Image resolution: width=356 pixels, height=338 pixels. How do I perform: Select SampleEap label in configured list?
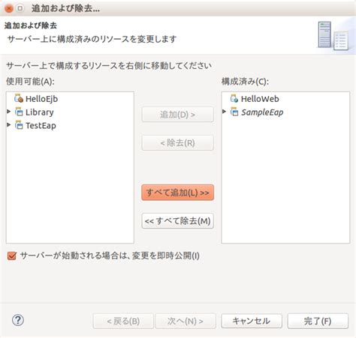coord(262,112)
